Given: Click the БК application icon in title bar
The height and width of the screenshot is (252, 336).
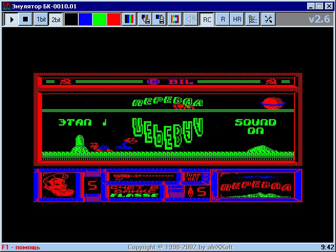Looking at the screenshot, I should click(6, 6).
